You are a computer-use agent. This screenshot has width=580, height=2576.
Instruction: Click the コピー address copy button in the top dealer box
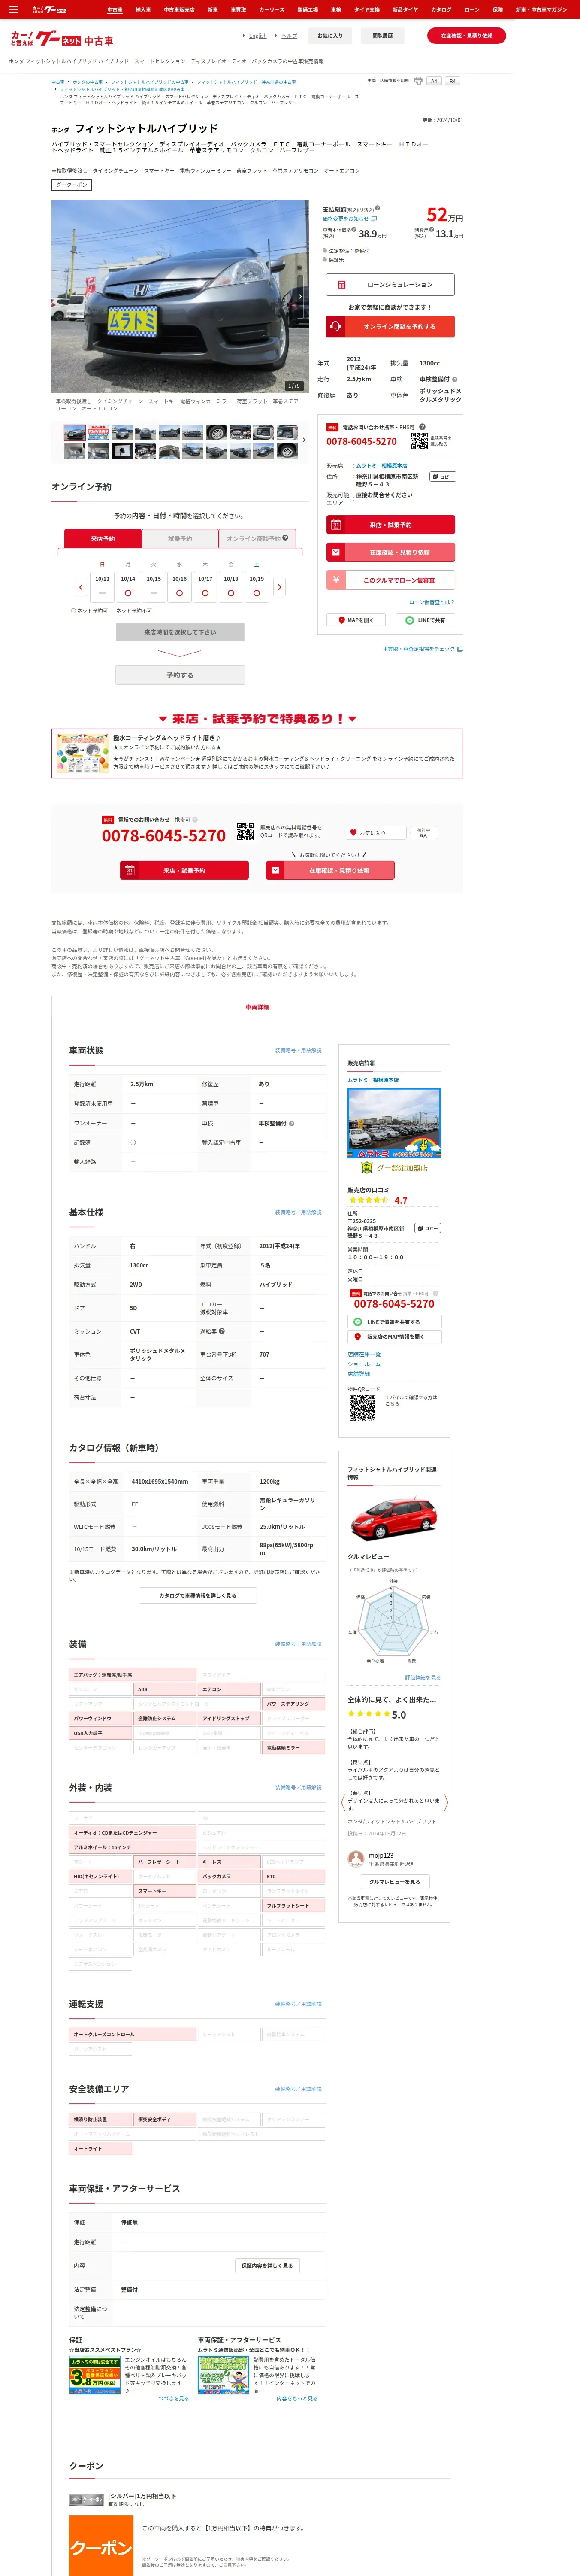pos(443,477)
